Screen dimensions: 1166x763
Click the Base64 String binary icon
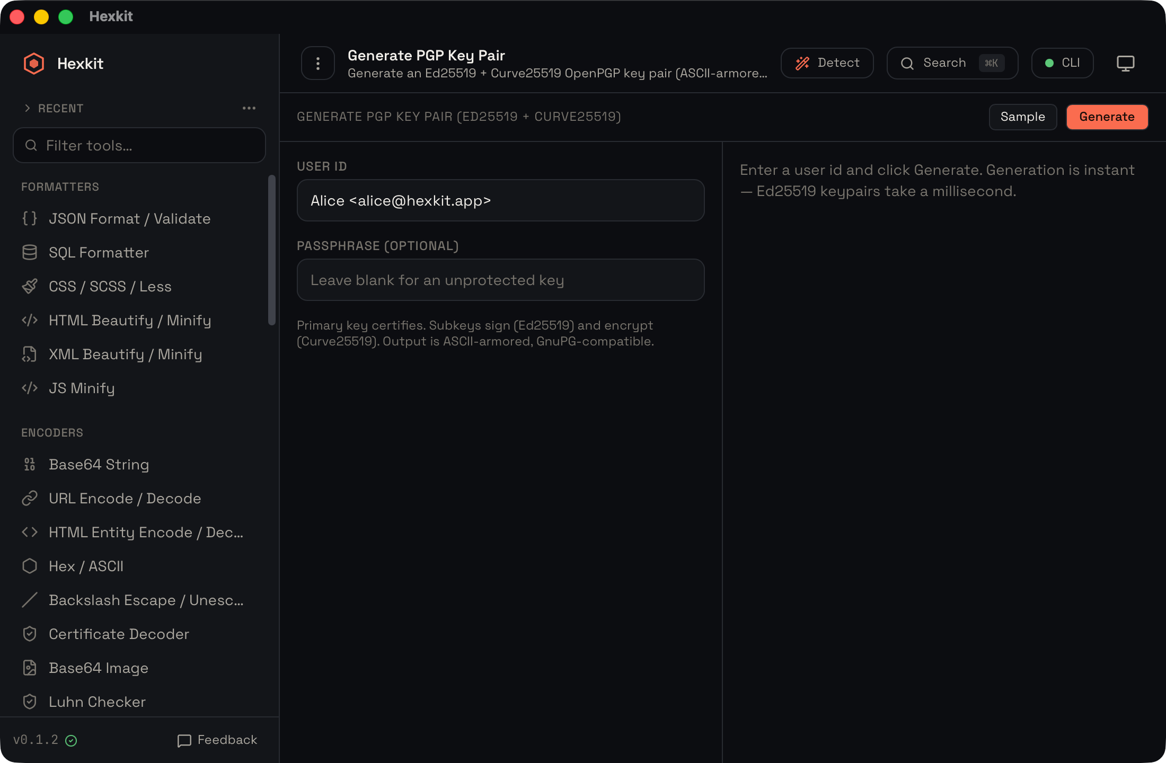pos(30,464)
